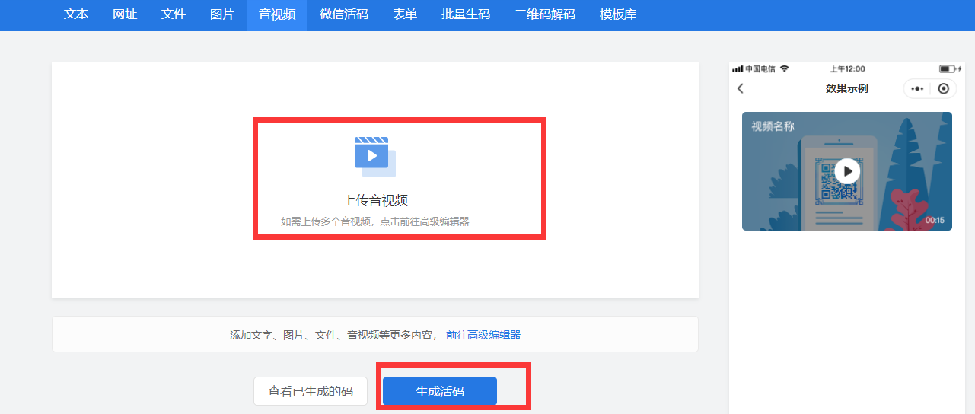The height and width of the screenshot is (414, 975).
Task: Select the 音视频 tab
Action: point(277,14)
